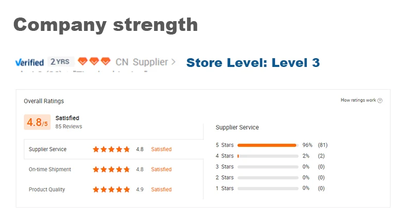Click the 4.8/5 overall score box
This screenshot has width=412, height=223.
(37, 122)
